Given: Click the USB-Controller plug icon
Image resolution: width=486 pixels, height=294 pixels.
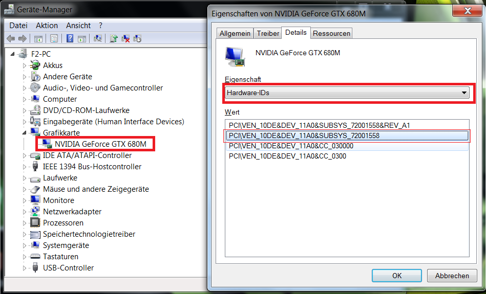Looking at the screenshot, I should point(35,268).
